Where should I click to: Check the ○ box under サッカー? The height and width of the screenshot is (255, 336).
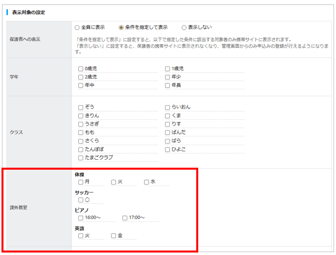click(x=81, y=200)
